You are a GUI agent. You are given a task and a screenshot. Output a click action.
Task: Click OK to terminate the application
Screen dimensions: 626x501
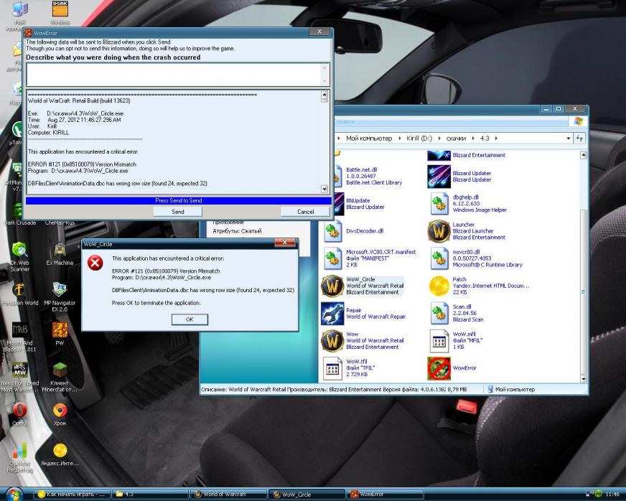click(x=190, y=319)
